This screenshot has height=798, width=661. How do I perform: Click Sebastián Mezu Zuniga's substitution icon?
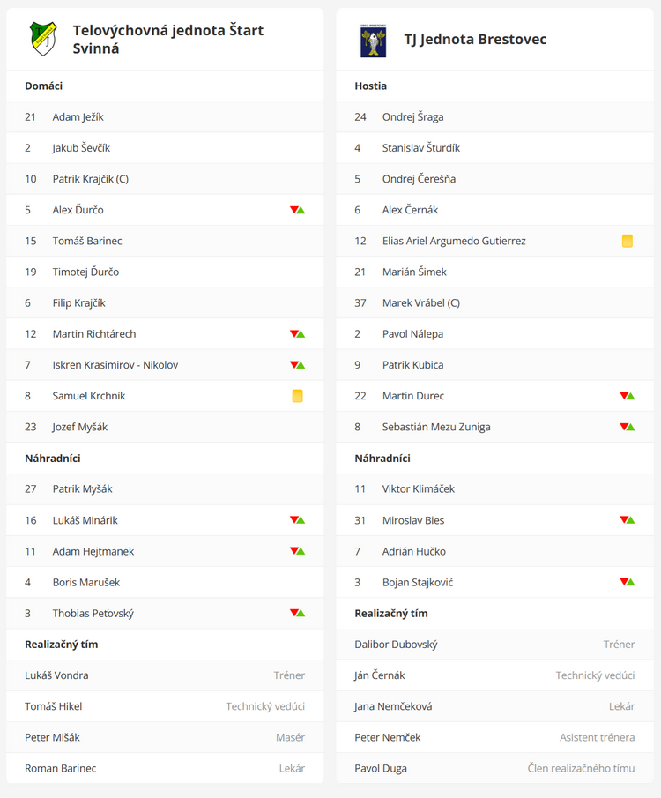[x=627, y=427]
